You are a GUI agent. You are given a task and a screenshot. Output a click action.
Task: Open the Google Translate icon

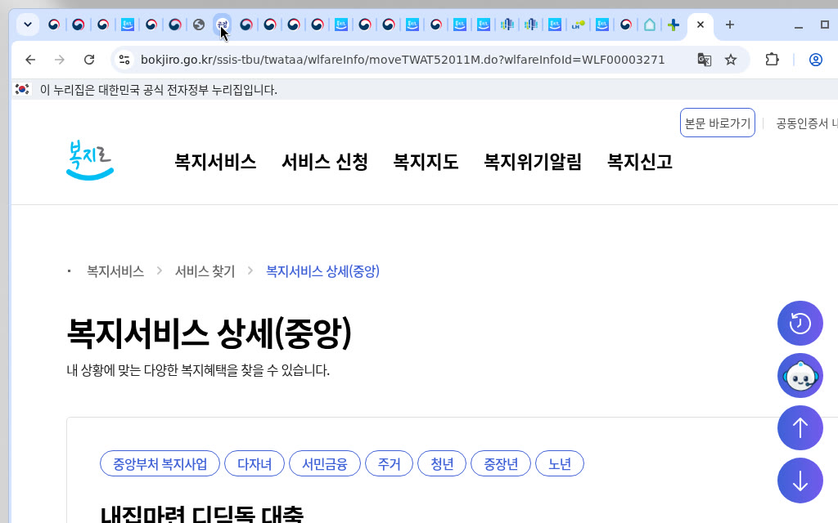(705, 60)
